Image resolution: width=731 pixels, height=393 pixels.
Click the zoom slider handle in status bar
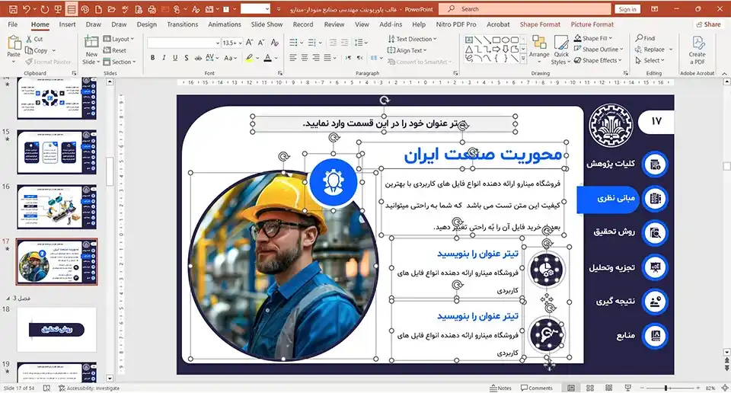coord(666,388)
